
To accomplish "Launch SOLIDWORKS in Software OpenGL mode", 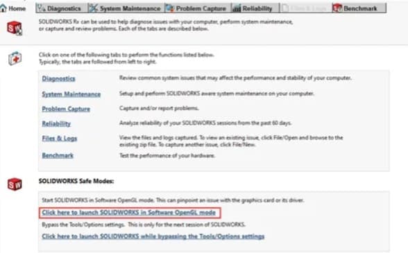I will coord(129,212).
